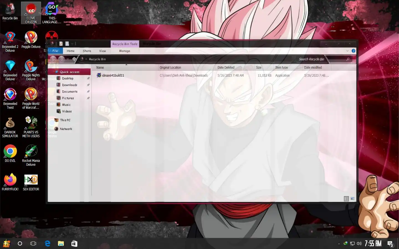399x249 pixels.
Task: Select Peggle Nights Deluxe desktop icon
Action: click(x=31, y=70)
